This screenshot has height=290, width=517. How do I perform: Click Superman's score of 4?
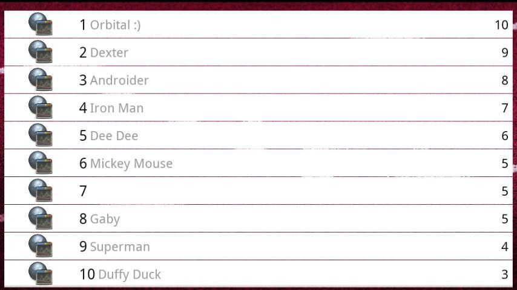point(504,247)
